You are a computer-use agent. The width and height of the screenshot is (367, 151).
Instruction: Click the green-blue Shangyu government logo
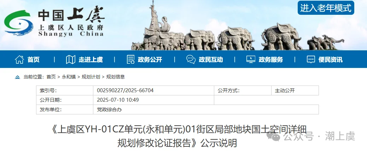pos(18,23)
